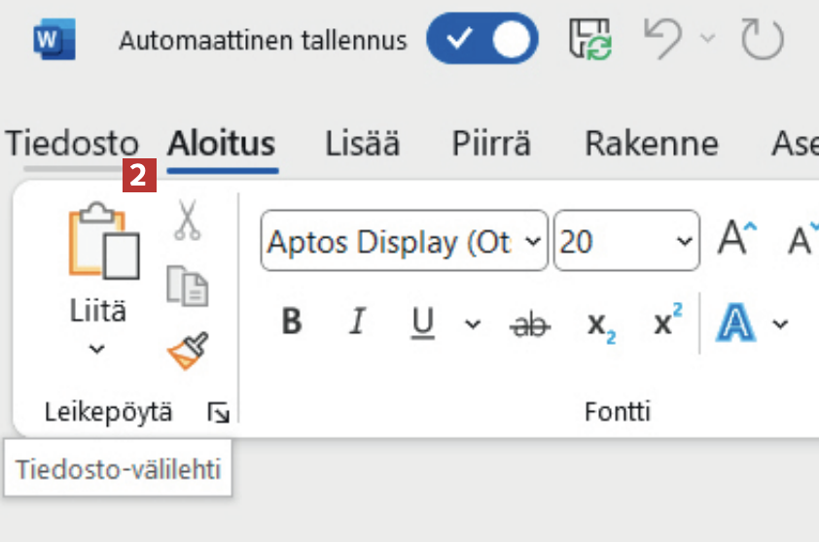This screenshot has height=542, width=819.
Task: Turn off Automaattinen tallennus switch
Action: (x=481, y=40)
